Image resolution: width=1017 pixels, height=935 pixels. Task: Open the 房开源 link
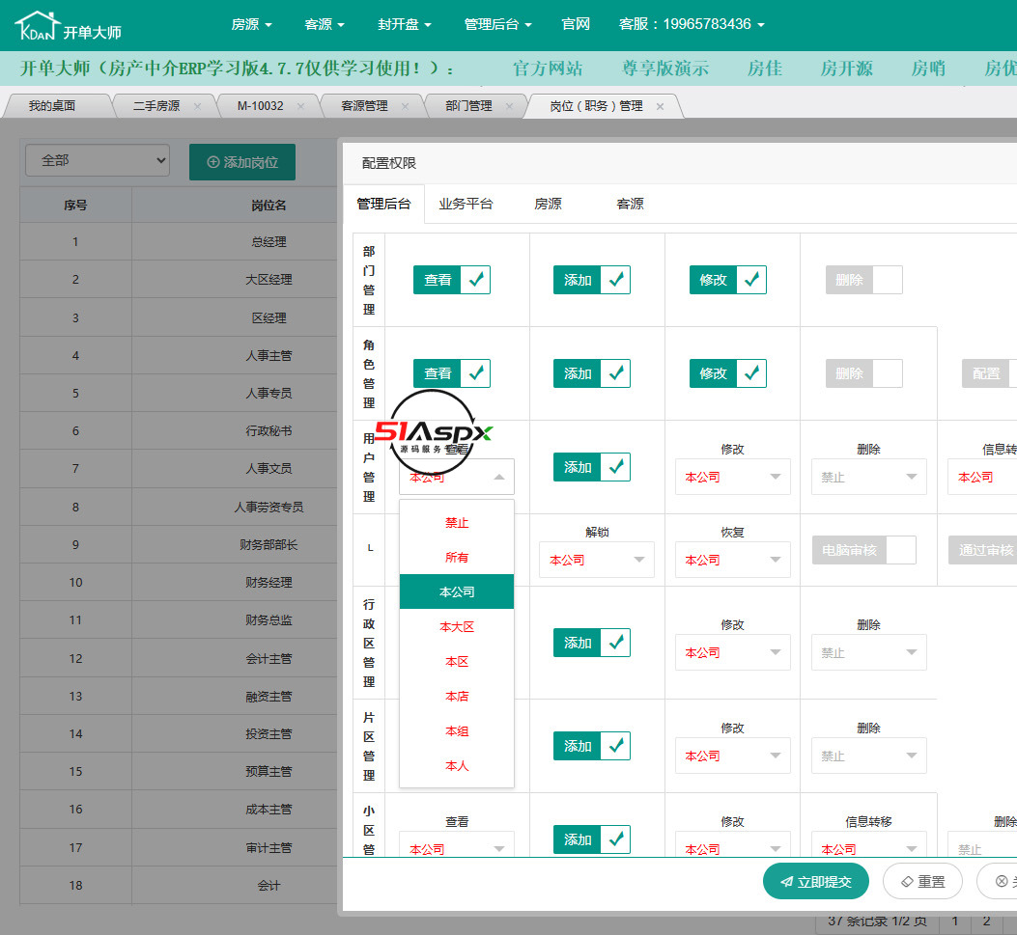[847, 69]
